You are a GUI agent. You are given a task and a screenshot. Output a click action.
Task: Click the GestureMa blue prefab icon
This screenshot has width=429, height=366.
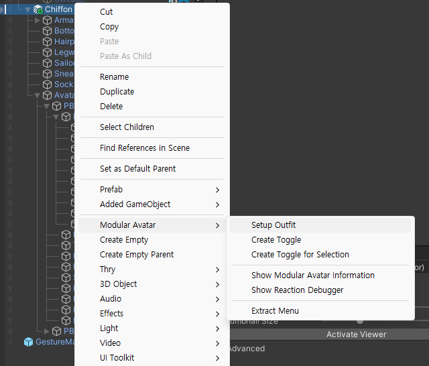pos(28,342)
